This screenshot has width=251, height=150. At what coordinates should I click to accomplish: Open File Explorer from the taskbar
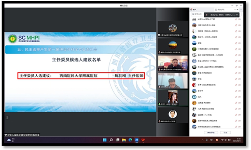click(x=124, y=140)
